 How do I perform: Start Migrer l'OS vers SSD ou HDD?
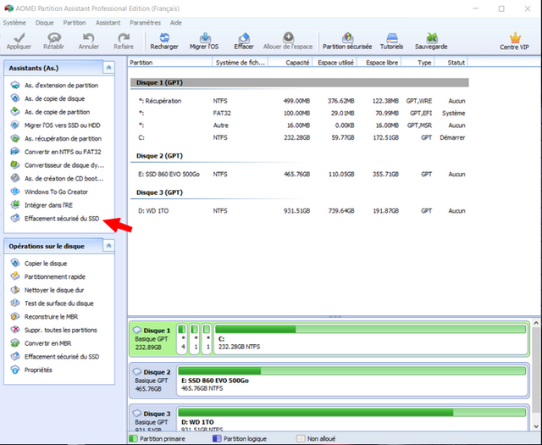pyautogui.click(x=62, y=125)
